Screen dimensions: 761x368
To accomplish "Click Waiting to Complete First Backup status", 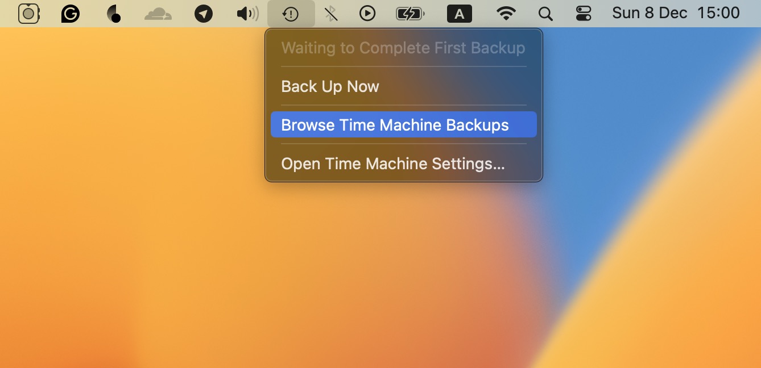I will [x=404, y=48].
